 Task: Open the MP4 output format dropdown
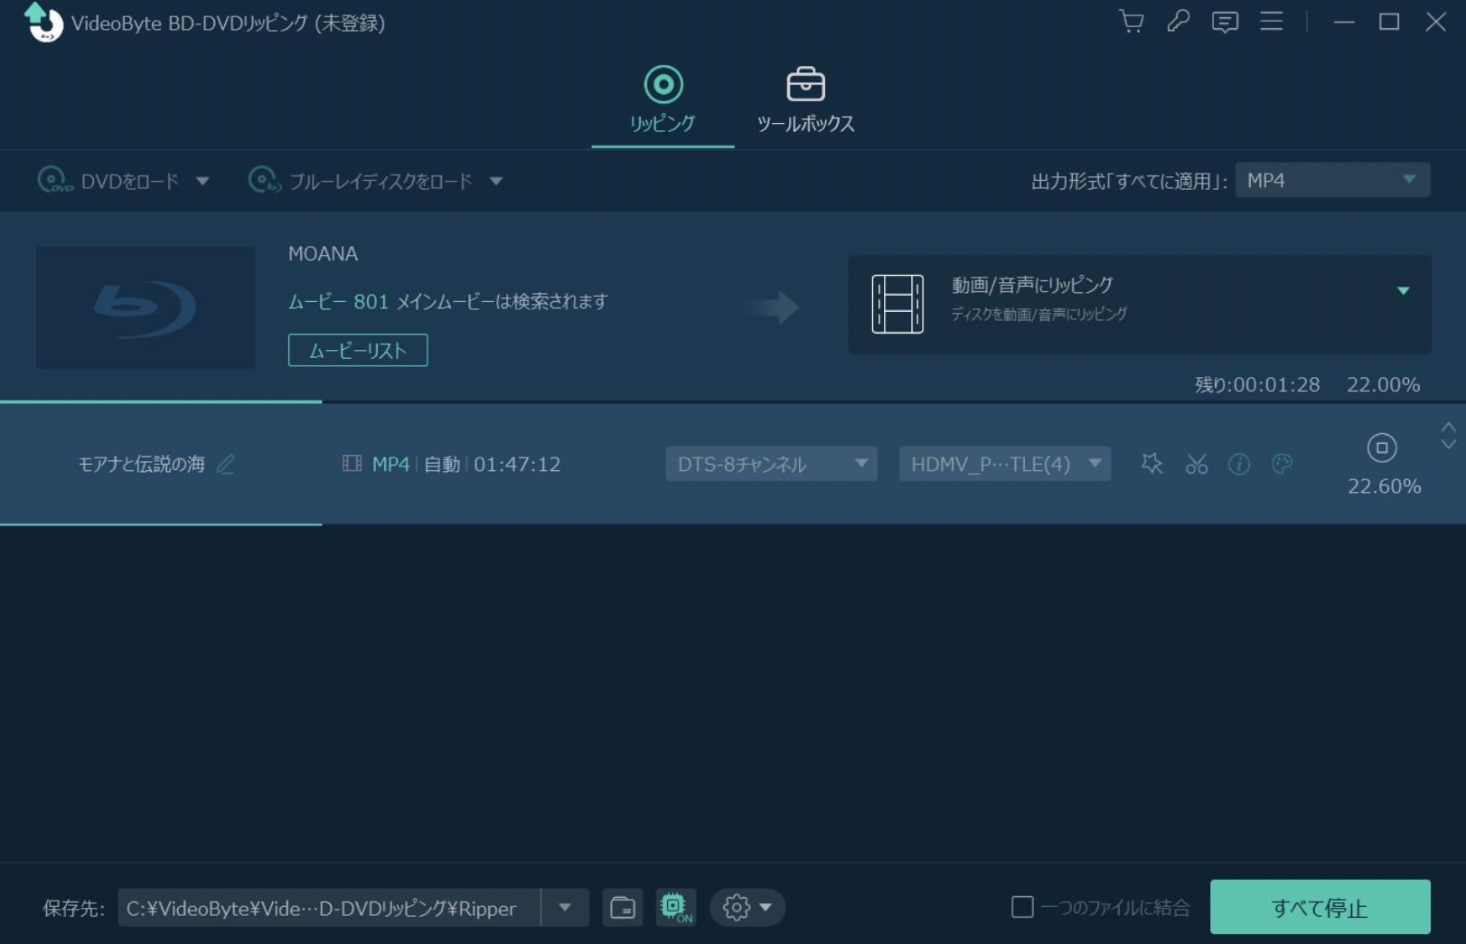pos(1332,180)
